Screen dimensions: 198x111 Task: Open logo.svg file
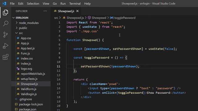coord(26,68)
